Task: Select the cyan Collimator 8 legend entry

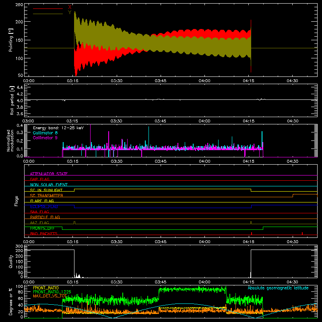Action: pos(45,133)
